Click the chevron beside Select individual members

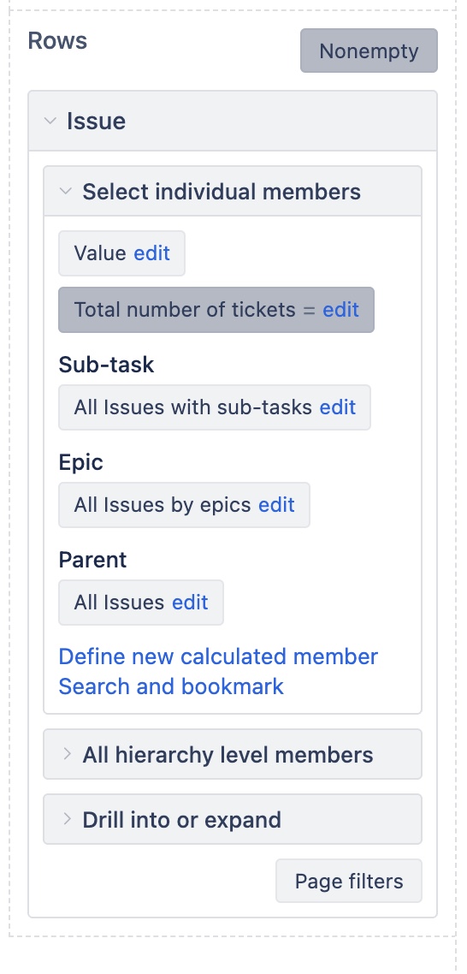65,192
